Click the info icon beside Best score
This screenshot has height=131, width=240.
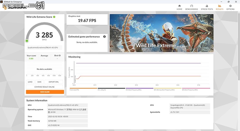click(x=60, y=56)
